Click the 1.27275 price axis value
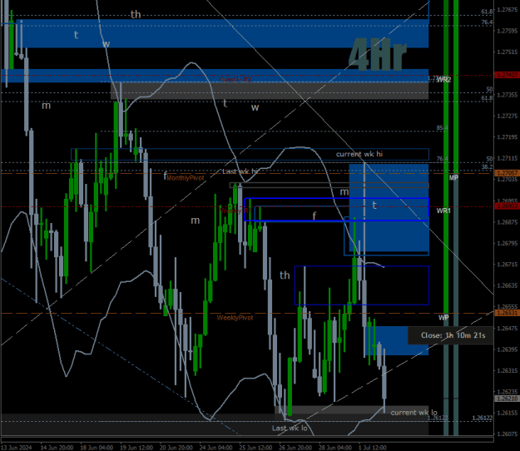The width and height of the screenshot is (520, 451). pyautogui.click(x=508, y=116)
